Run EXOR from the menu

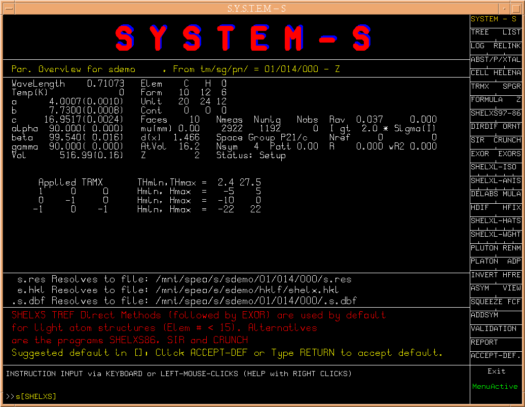(480, 154)
